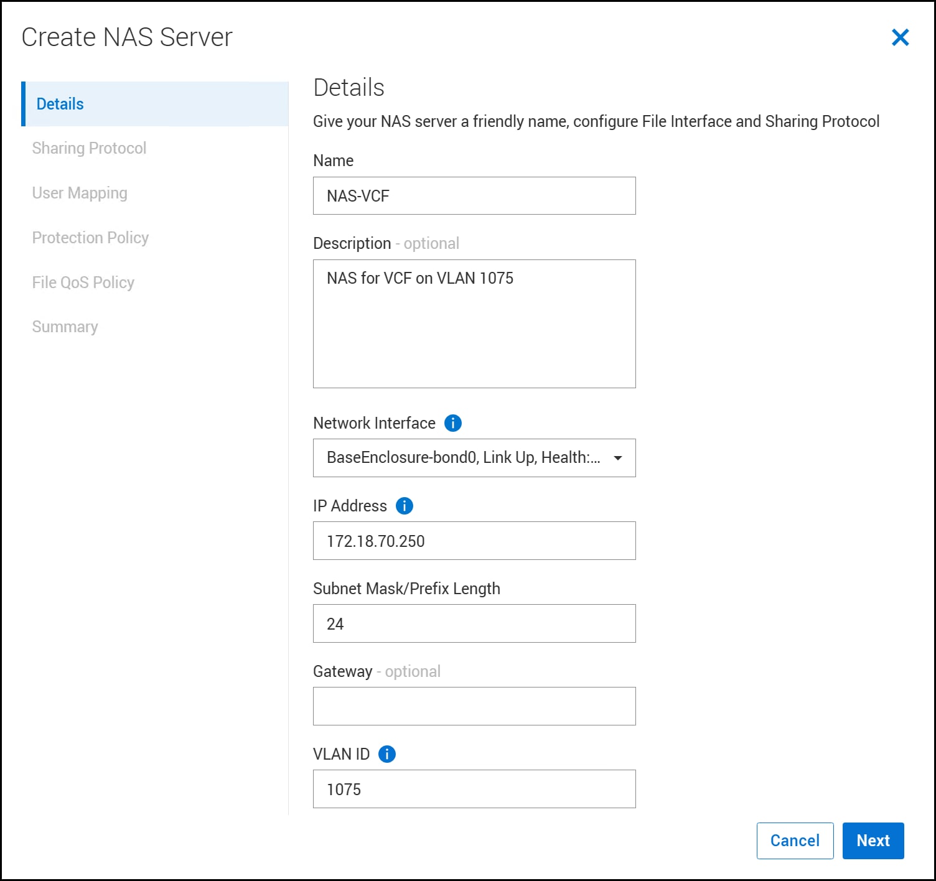Click the Network Interface info icon
936x881 pixels.
[453, 423]
